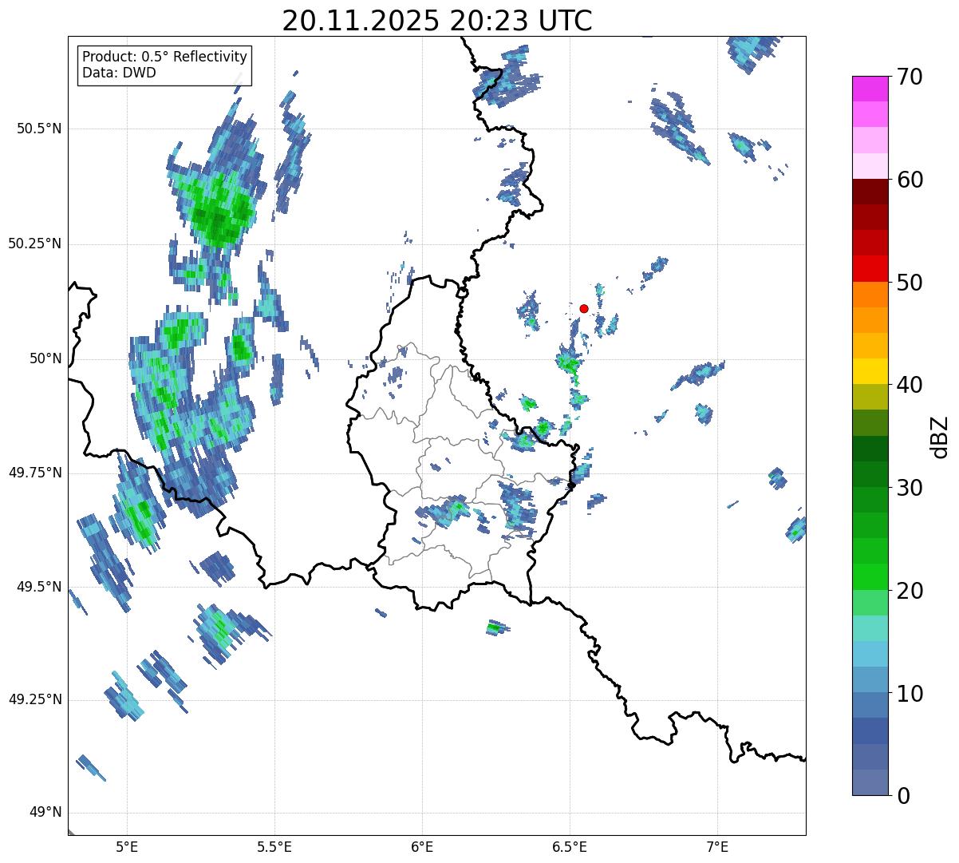Click the 6.5°E longitude label
959x863 pixels.
tap(570, 846)
